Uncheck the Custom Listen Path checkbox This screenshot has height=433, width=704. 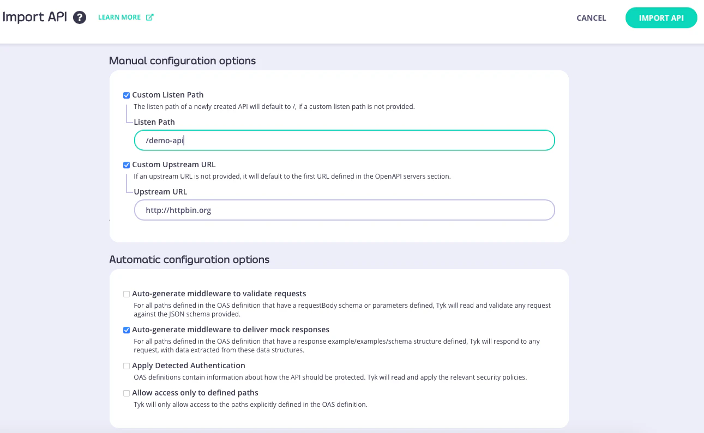tap(126, 95)
